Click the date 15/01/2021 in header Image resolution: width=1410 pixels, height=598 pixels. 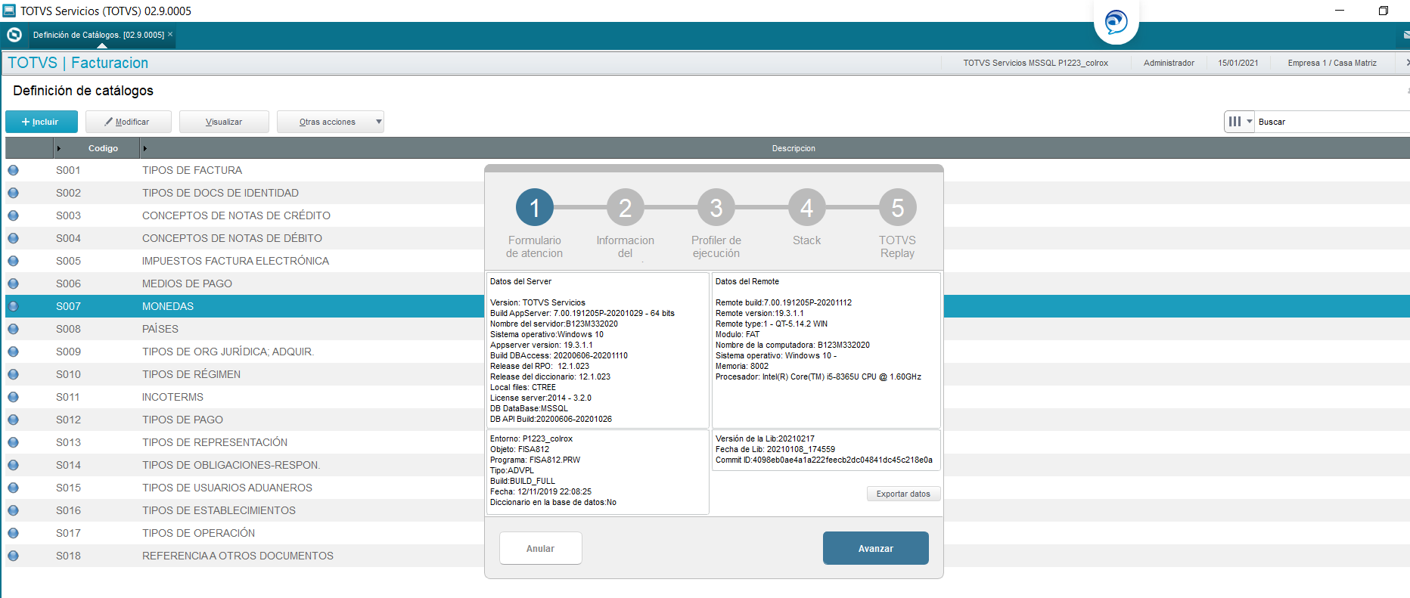coord(1238,63)
